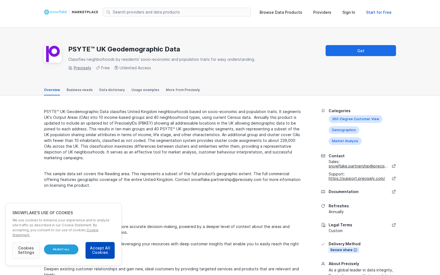
Task: Click the Refreshes circular arrow icon
Action: [x=323, y=206]
